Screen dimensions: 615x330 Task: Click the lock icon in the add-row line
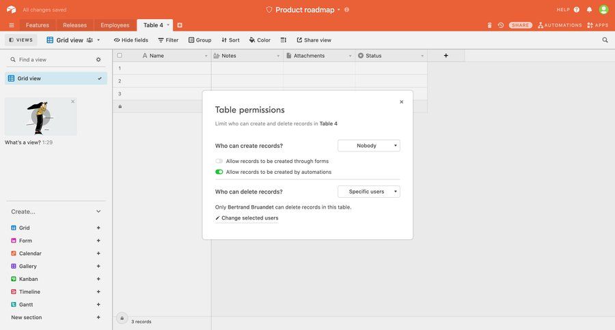120,106
